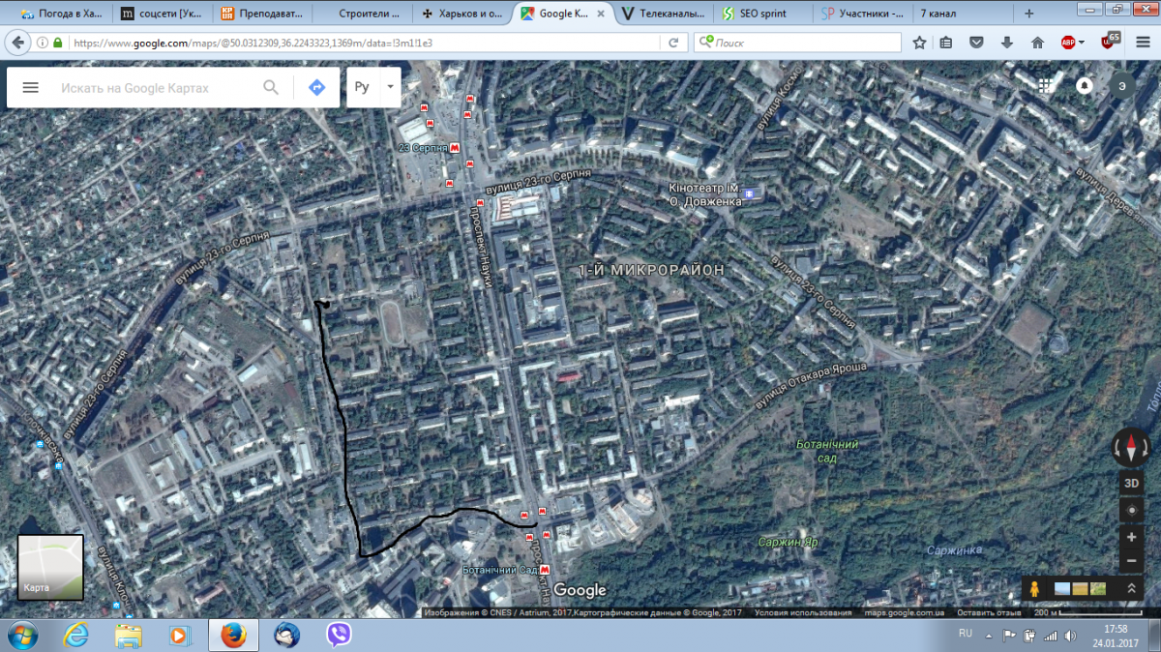Zoom out the map with minus button
Image resolution: width=1161 pixels, height=652 pixels.
tap(1131, 561)
